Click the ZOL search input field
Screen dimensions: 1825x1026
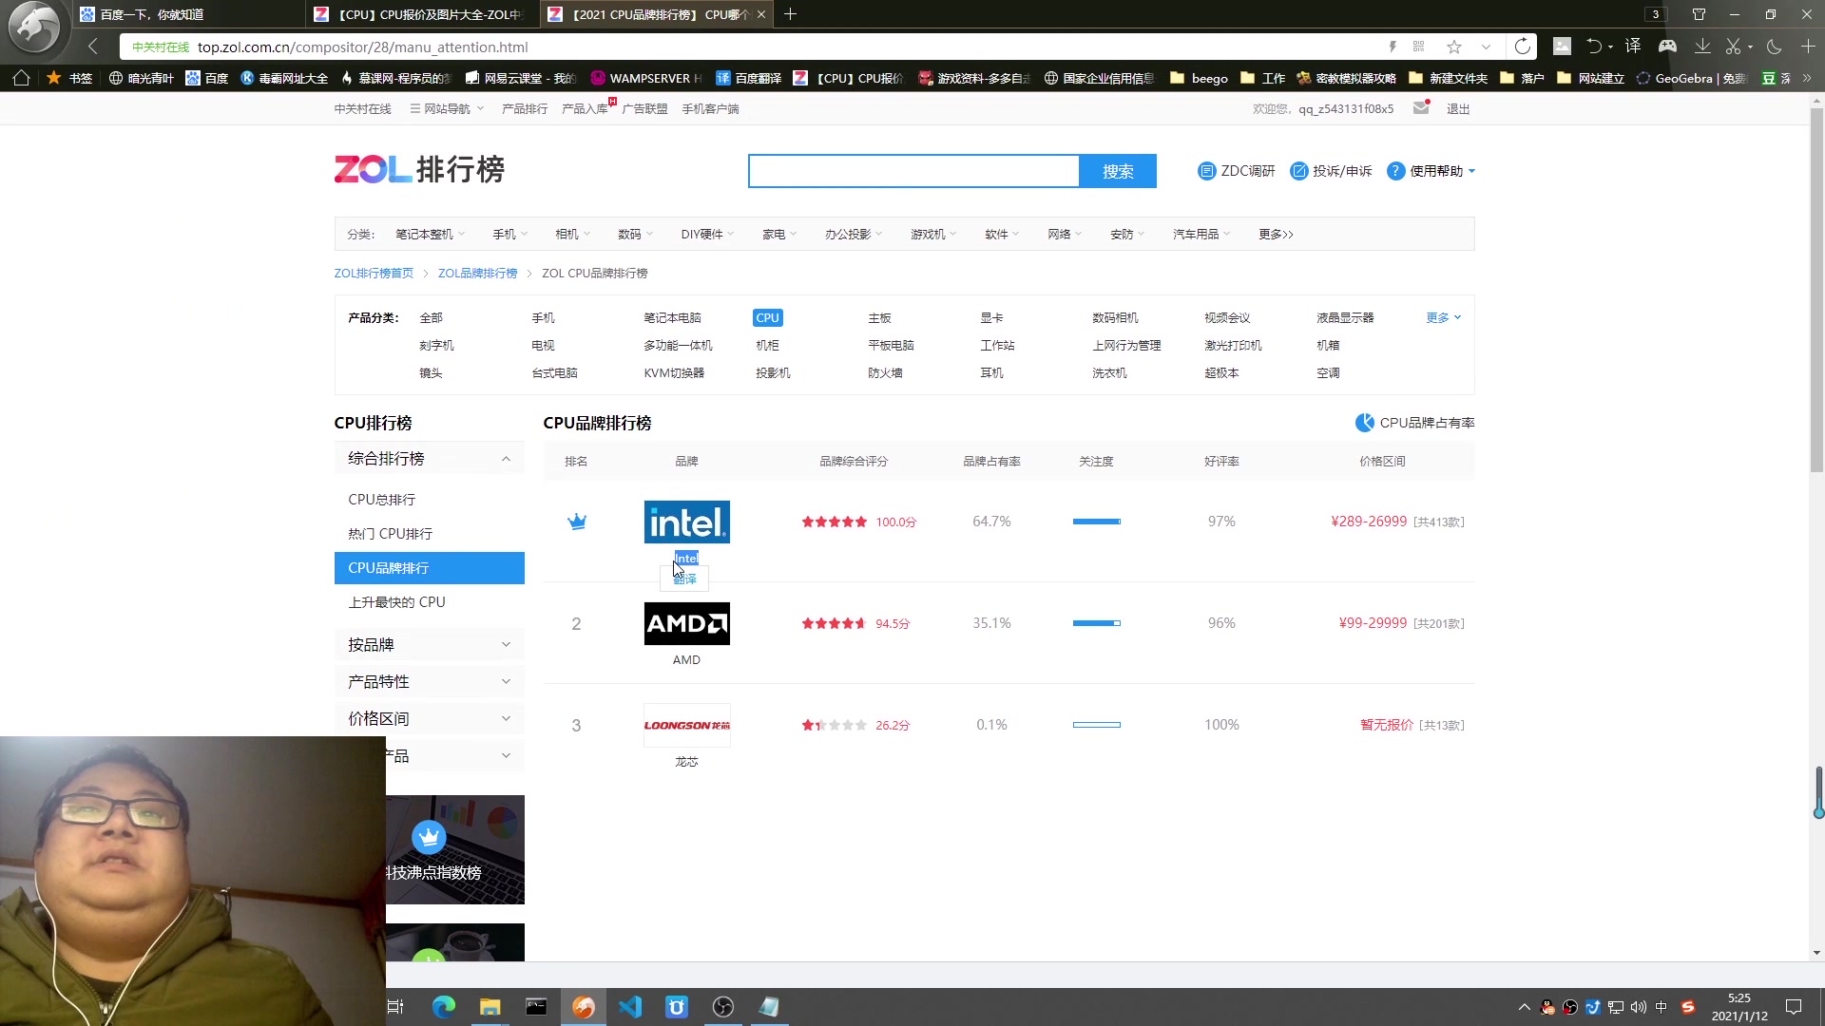click(x=913, y=171)
